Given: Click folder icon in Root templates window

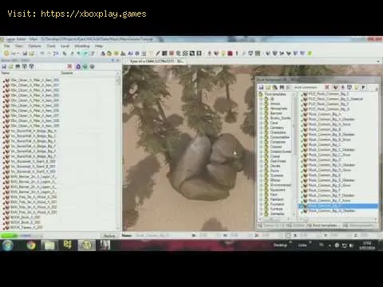Looking at the screenshot, I should pos(268,87).
